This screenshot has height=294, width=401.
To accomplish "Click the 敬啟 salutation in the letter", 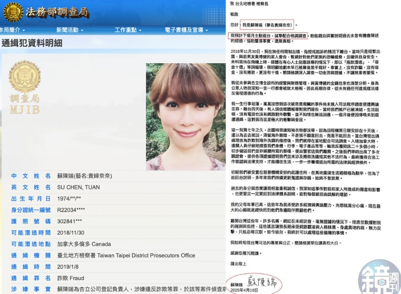I will coord(234,14).
